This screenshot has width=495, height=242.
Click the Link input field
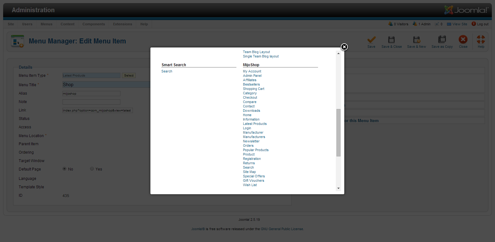click(x=98, y=110)
